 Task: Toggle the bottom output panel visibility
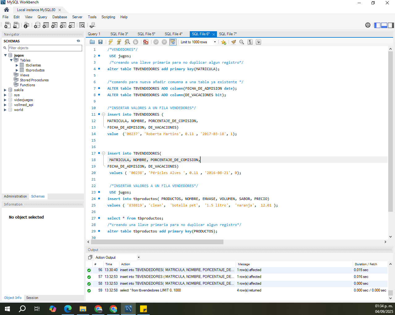(x=384, y=25)
